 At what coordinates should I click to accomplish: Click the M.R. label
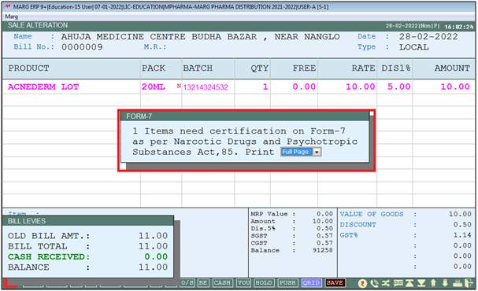point(155,47)
